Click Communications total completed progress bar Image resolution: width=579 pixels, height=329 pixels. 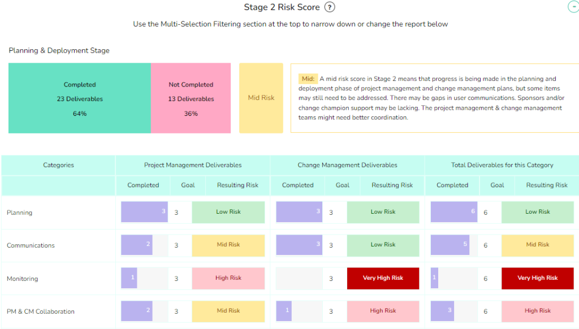click(x=451, y=245)
